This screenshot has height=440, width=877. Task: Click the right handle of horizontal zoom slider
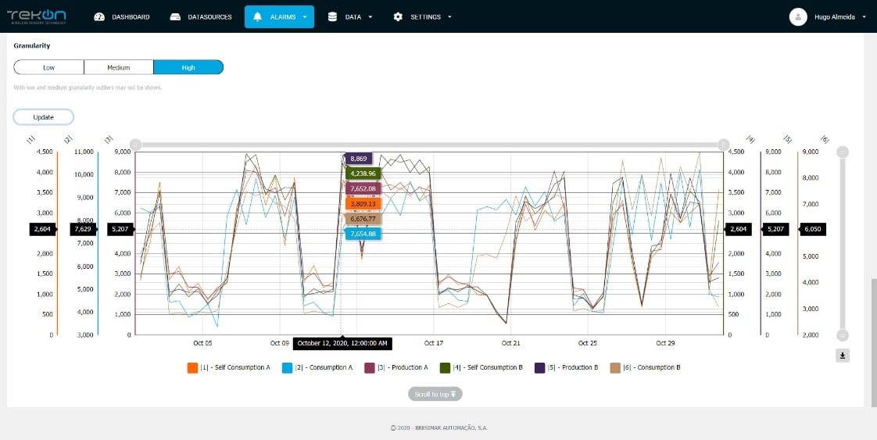[724, 145]
